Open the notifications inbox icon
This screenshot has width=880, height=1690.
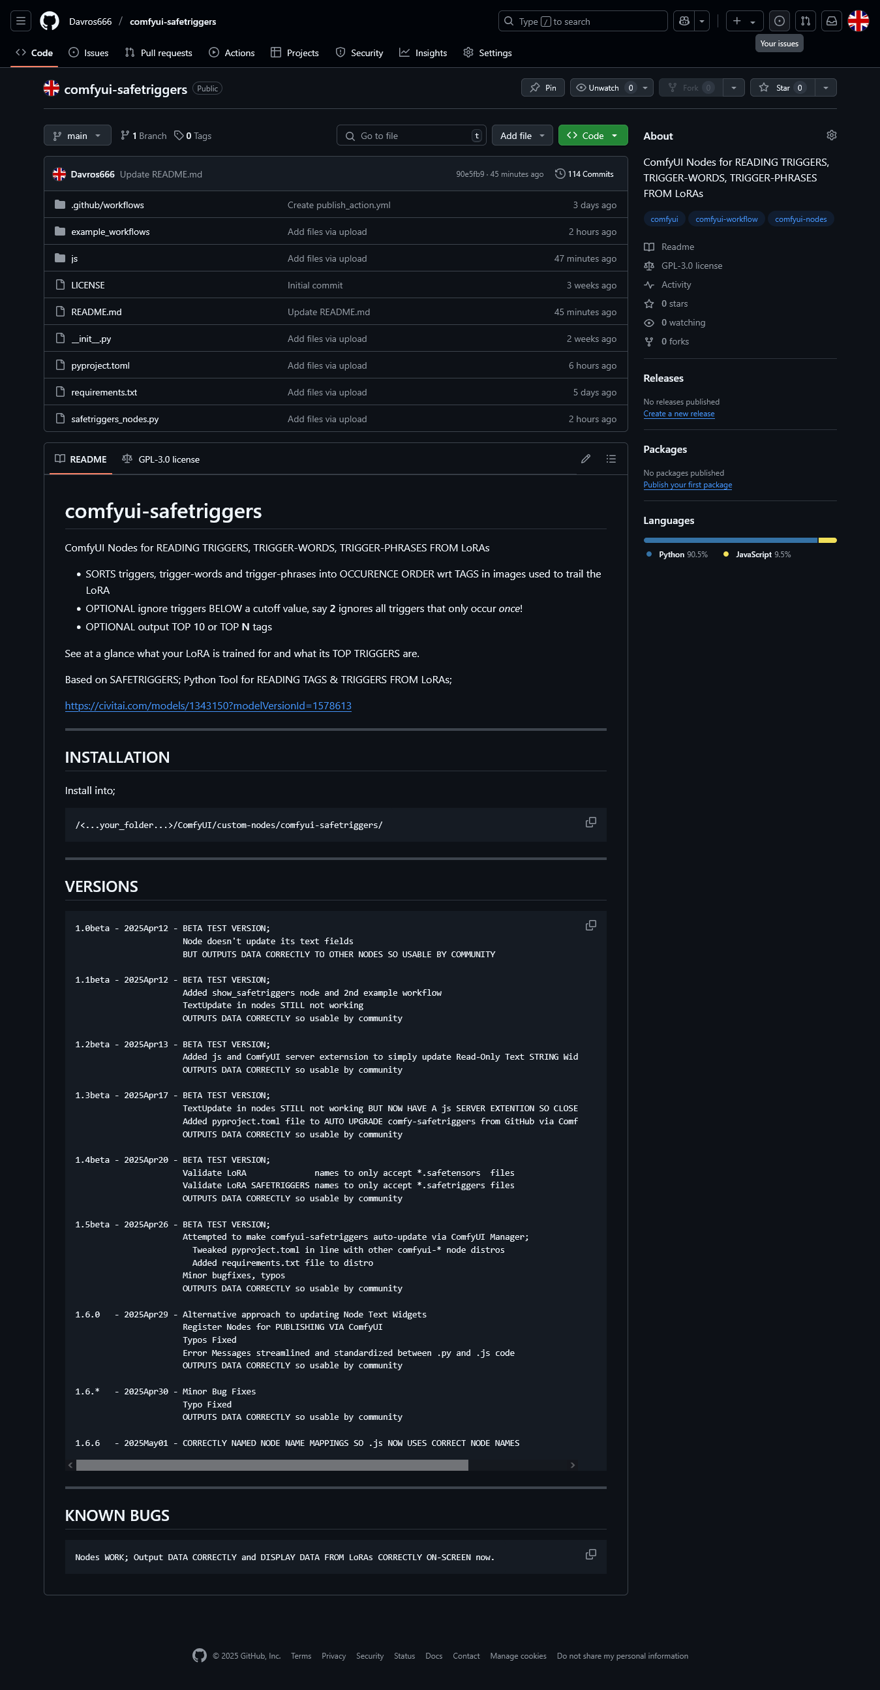coord(831,22)
